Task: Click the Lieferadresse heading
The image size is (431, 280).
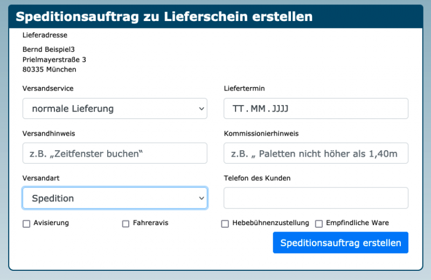Action: click(45, 34)
